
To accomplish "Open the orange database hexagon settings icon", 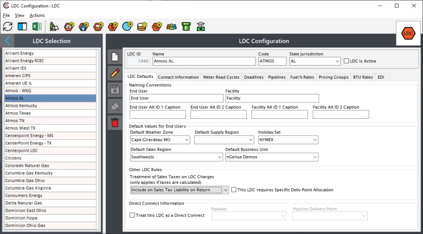I will tap(98, 26).
